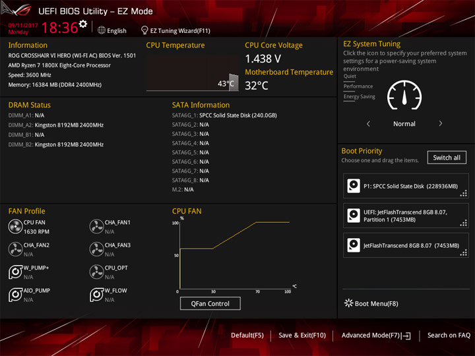
Task: Click the SATA6G_8: N/A entry
Action: tap(191, 180)
